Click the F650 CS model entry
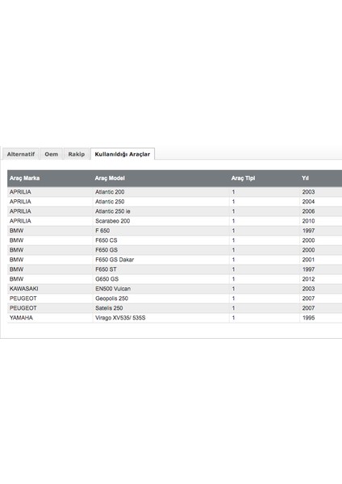 click(x=106, y=240)
